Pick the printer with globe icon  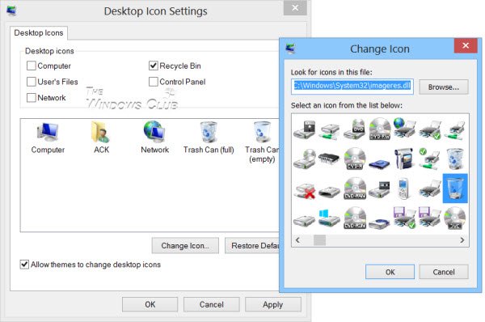pos(405,128)
